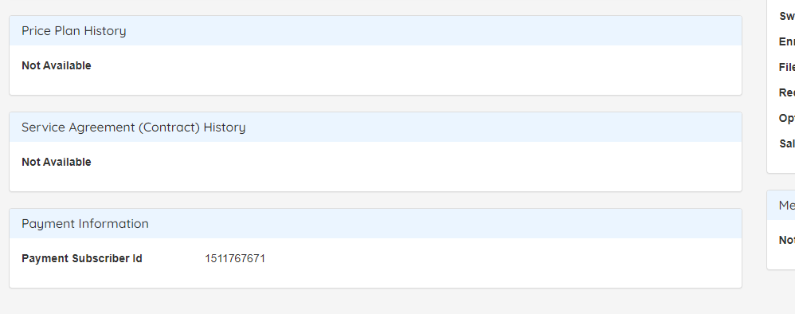
Task: Click the truncated 'Rec' label at right
Action: 787,92
